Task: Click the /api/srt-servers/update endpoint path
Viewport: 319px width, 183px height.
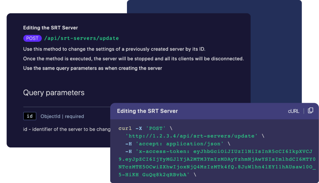Action: [81, 38]
